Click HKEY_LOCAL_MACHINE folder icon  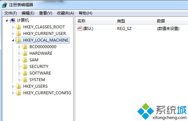[19, 40]
